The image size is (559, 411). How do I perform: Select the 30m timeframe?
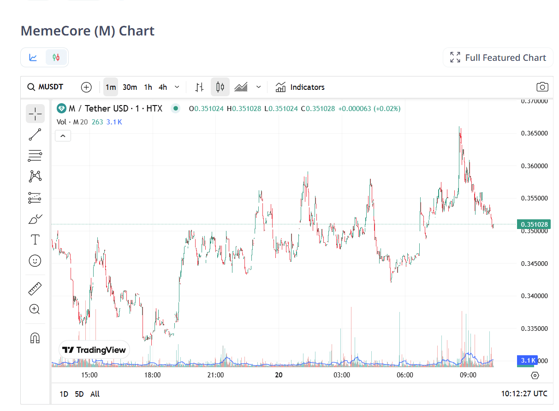(130, 87)
